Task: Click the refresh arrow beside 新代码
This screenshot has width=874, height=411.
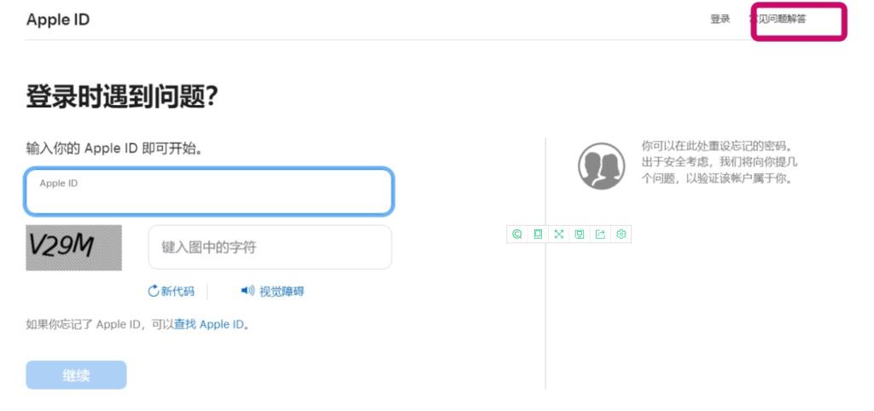Action: pos(154,292)
